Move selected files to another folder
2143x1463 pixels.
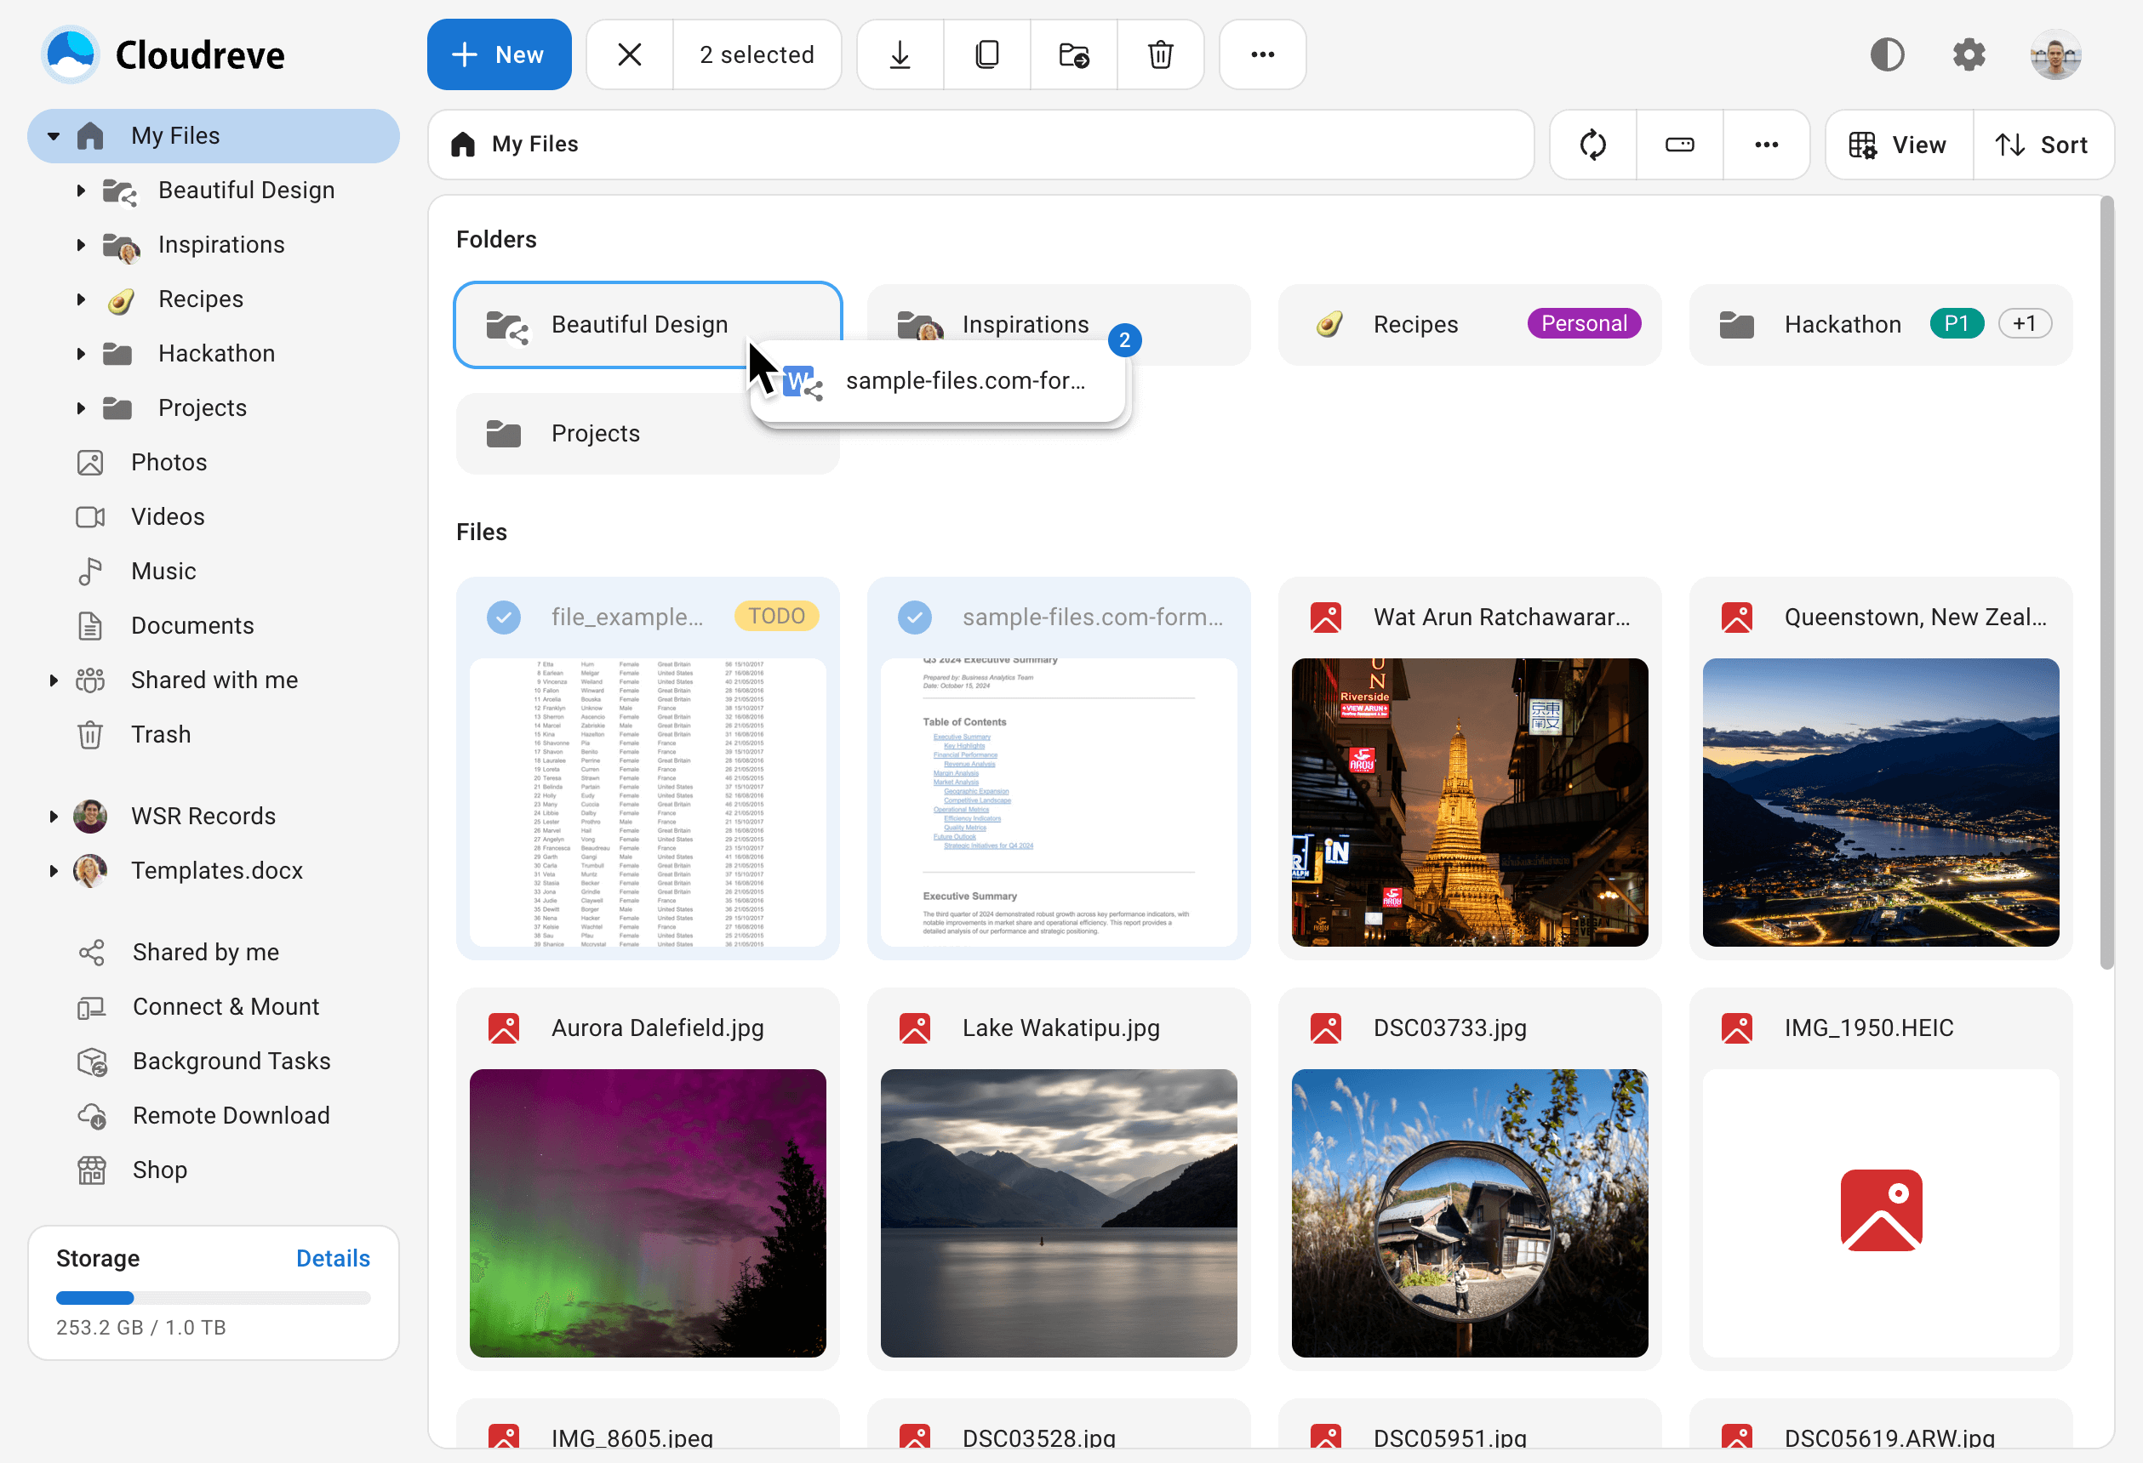coord(1073,54)
